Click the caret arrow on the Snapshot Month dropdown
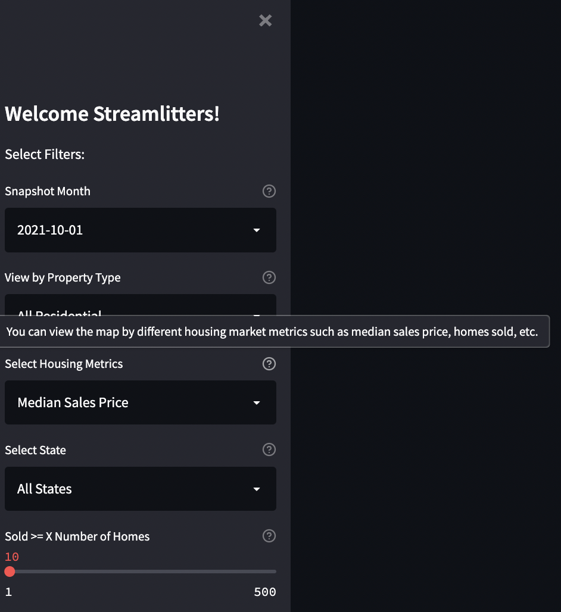 click(x=257, y=230)
